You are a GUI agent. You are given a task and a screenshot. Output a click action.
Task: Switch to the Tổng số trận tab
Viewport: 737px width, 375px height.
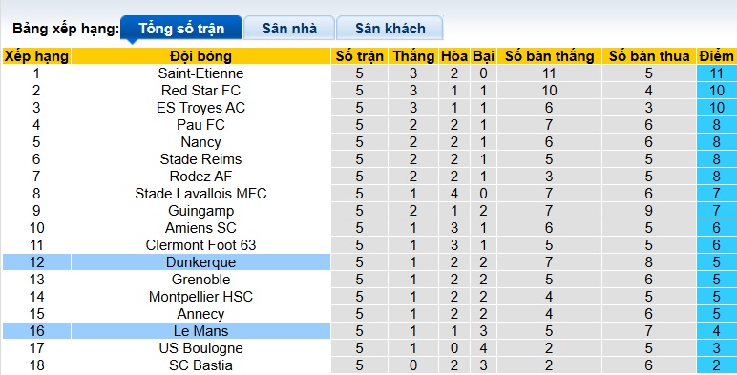(x=181, y=29)
